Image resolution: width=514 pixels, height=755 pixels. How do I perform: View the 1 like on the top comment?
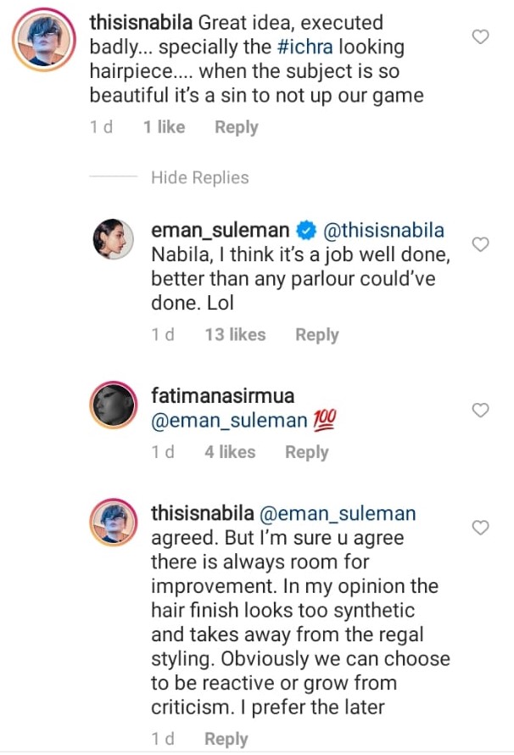pos(164,127)
